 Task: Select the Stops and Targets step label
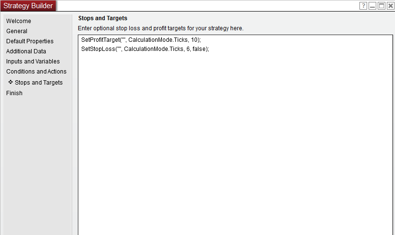tap(39, 83)
